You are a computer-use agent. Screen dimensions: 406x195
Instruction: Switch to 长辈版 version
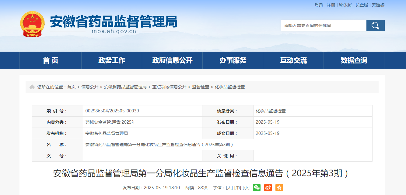[362, 5]
